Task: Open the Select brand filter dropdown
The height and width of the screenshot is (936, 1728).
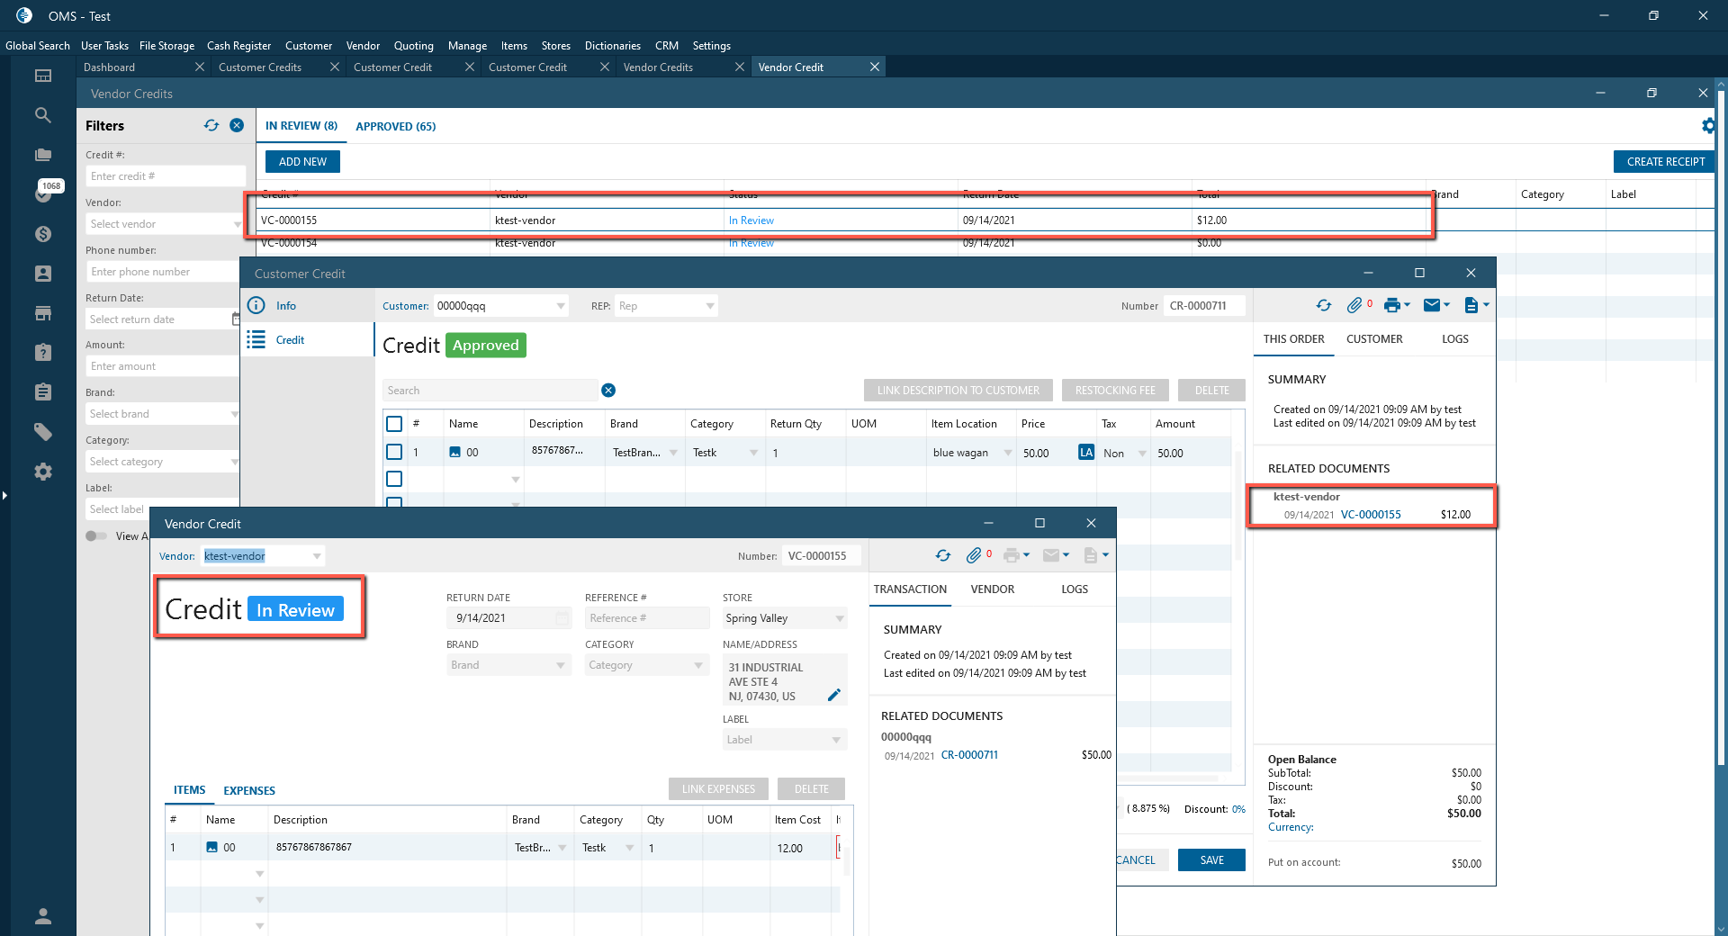Action: 235,414
